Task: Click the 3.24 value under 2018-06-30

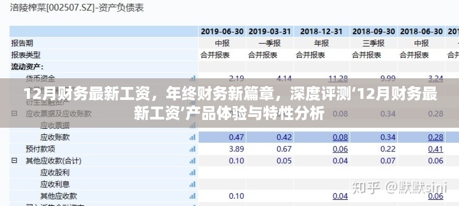Action: (x=435, y=78)
